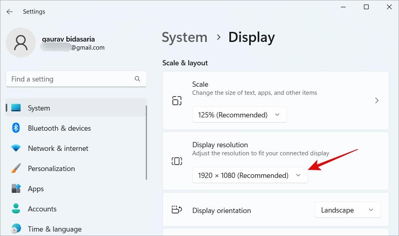Click the Display resolution icon
This screenshot has width=399, height=236.
coord(177,161)
